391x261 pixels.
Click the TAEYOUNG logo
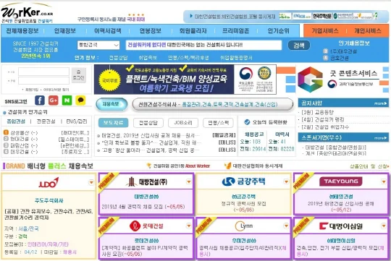coord(341,181)
